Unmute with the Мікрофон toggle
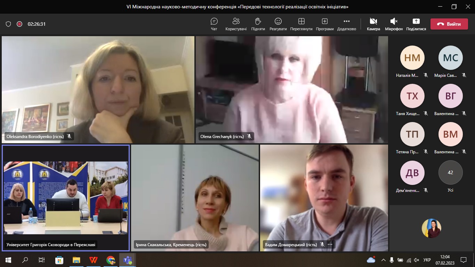Image resolution: width=475 pixels, height=267 pixels. click(394, 24)
